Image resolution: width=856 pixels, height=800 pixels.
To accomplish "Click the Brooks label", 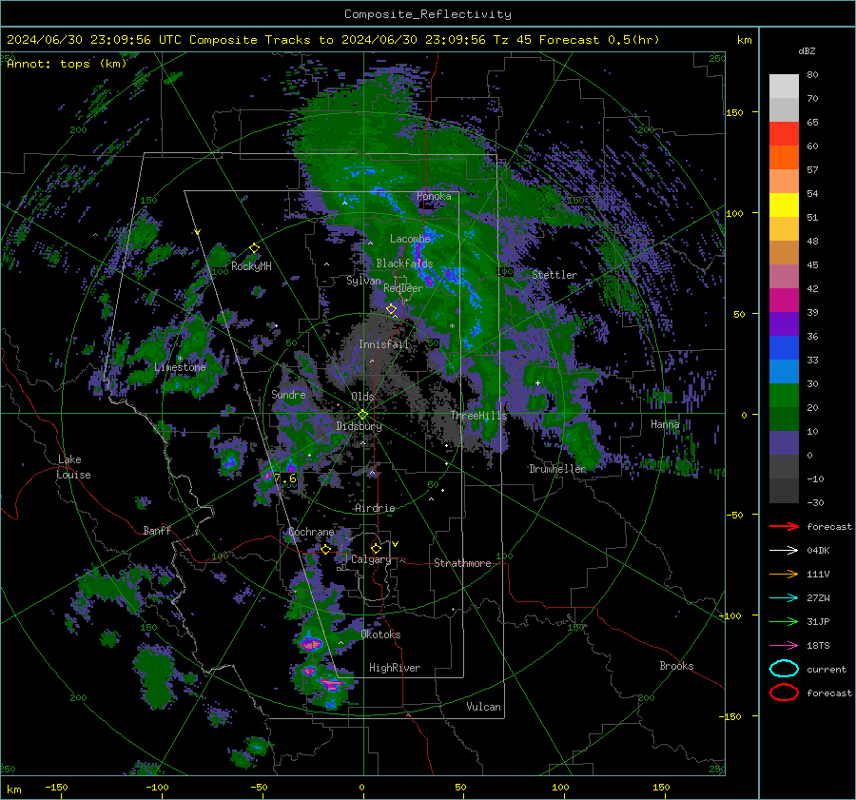I will click(x=676, y=666).
